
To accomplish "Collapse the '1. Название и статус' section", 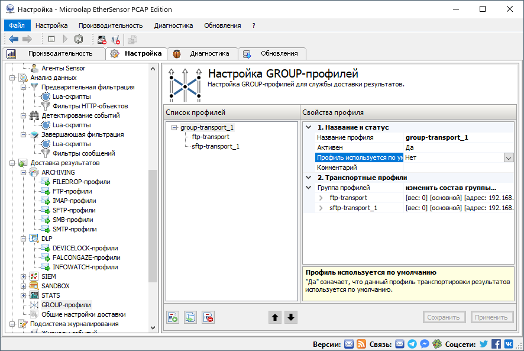I will [x=308, y=126].
